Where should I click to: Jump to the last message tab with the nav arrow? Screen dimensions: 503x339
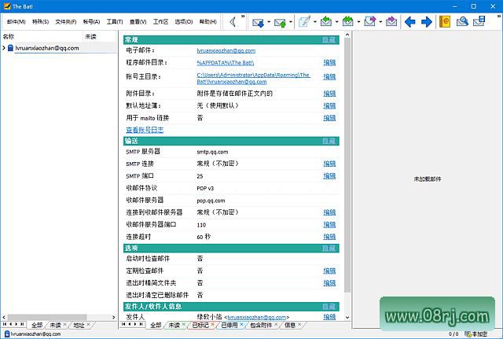pos(141,324)
